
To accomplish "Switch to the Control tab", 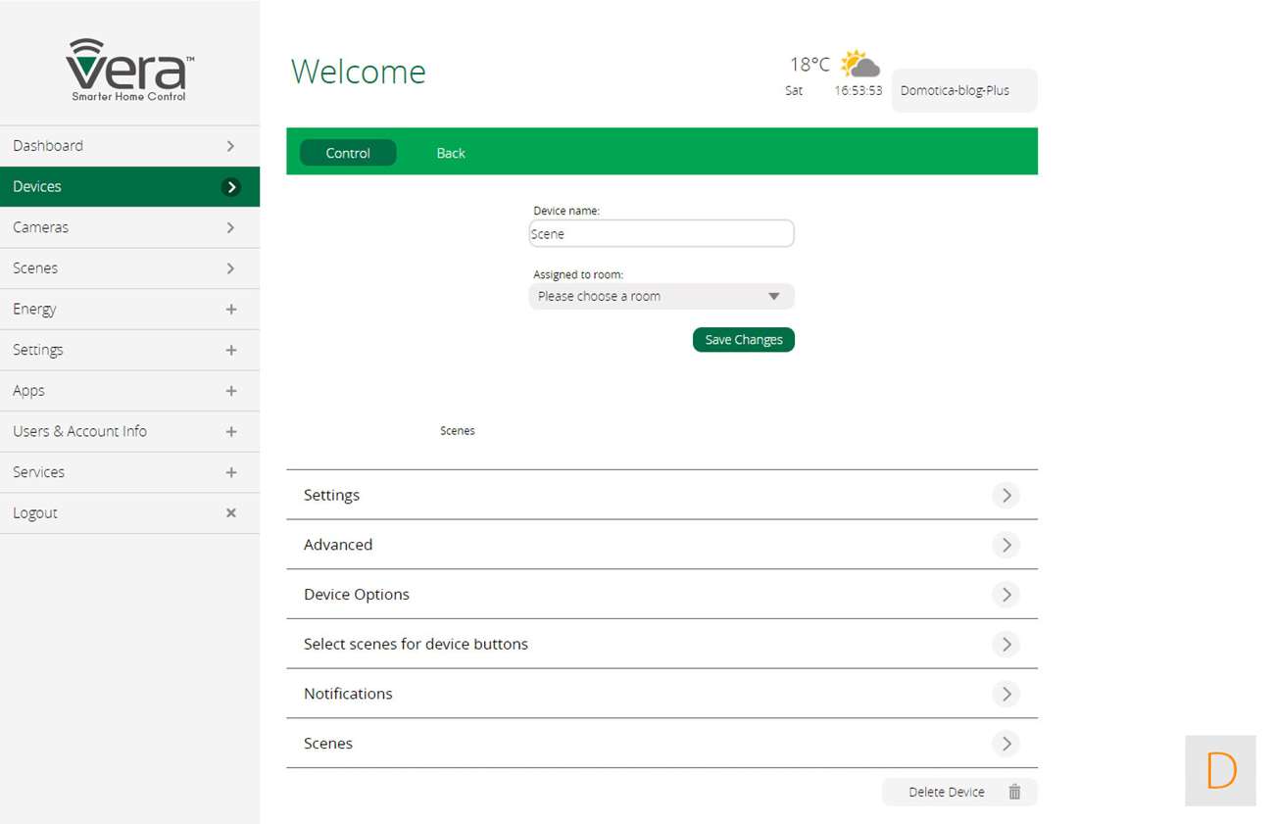I will (x=348, y=153).
